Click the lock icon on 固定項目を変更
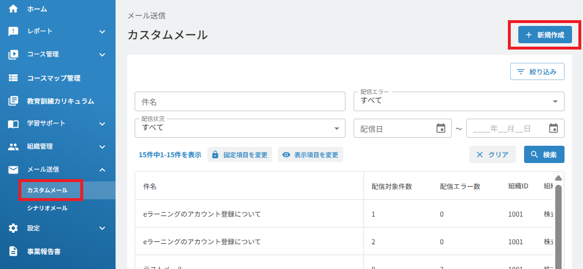 [215, 155]
